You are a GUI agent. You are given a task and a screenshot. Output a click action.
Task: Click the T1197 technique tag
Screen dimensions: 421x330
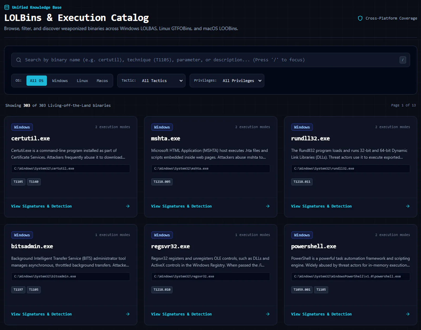tap(18, 290)
